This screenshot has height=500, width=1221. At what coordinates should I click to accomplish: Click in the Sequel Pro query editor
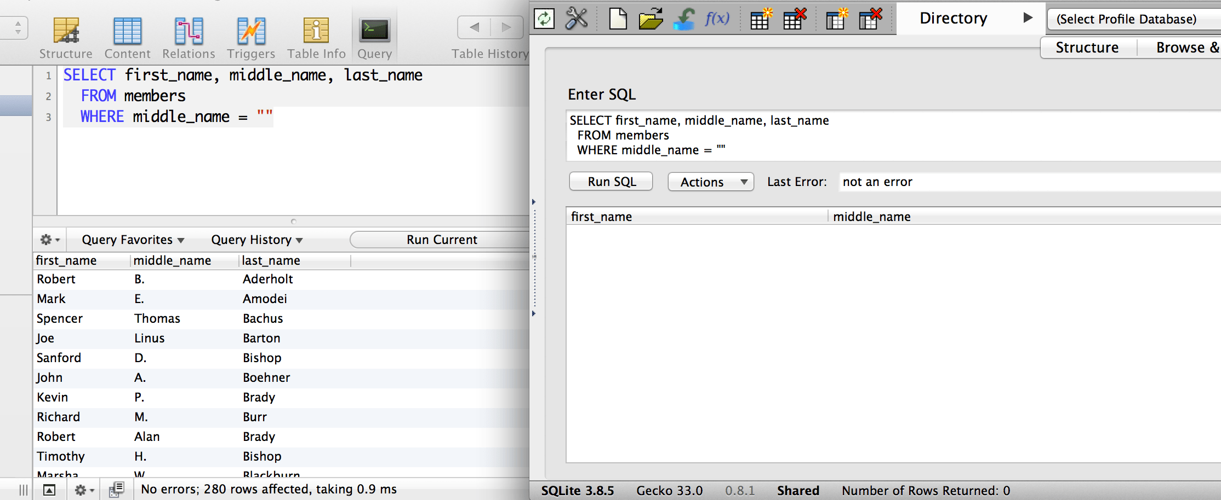coord(293,140)
